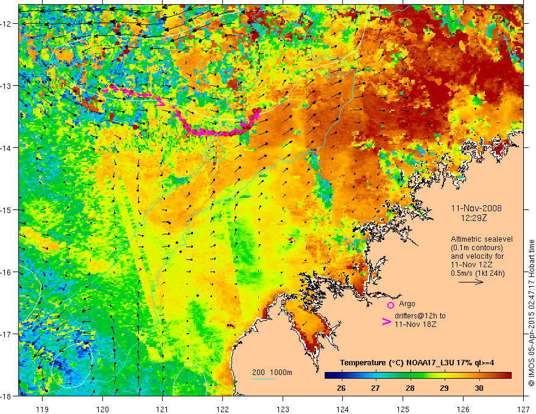
Task: Click the 'Altimetric sealevel' text line
Action: point(482,239)
